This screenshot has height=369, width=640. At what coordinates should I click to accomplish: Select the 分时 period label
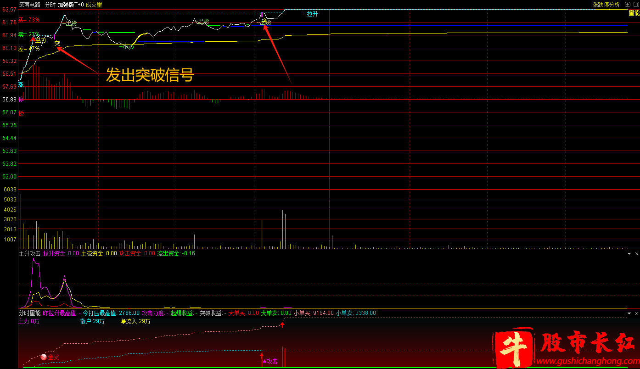pos(50,5)
